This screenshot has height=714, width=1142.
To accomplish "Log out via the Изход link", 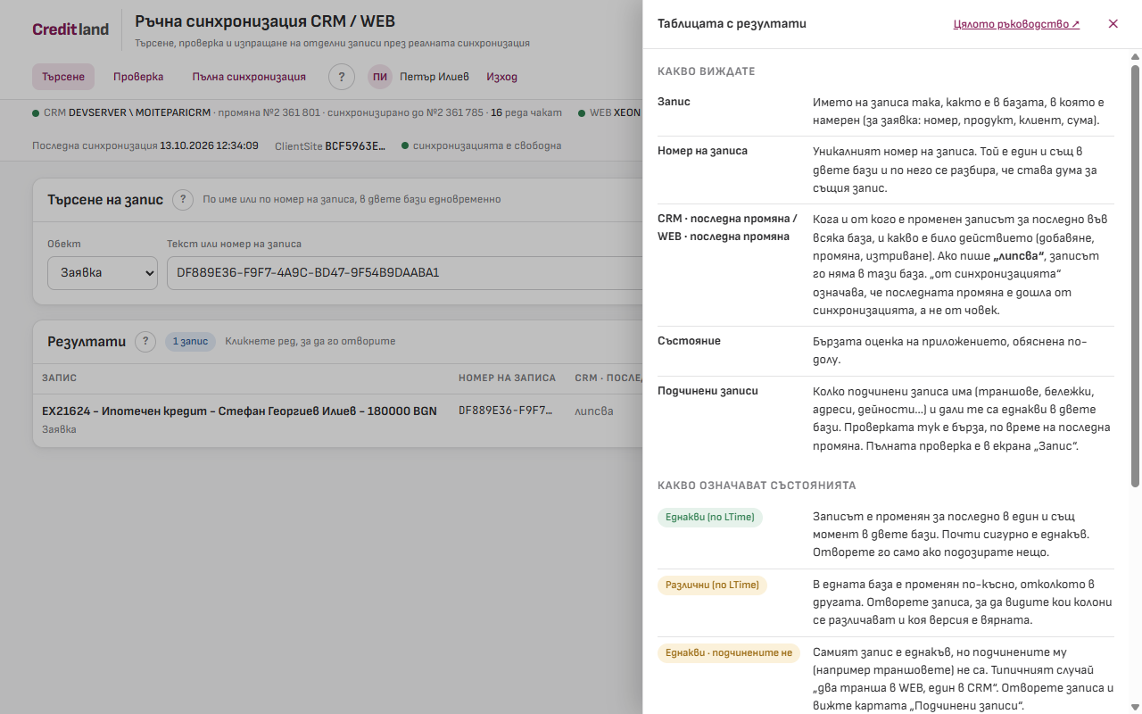I will pos(501,77).
